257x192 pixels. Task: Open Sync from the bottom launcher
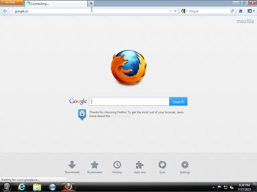(x=162, y=167)
